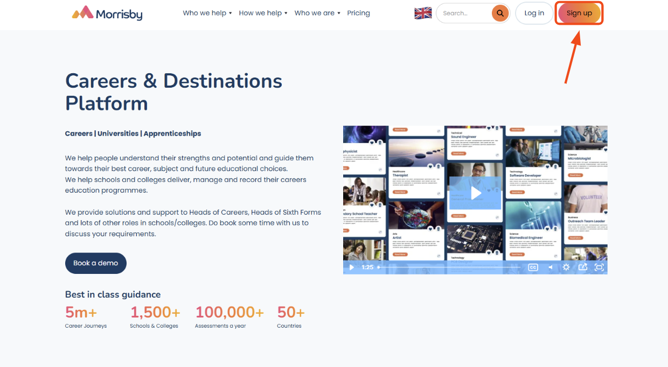
Task: Click the video share icon
Action: click(582, 267)
